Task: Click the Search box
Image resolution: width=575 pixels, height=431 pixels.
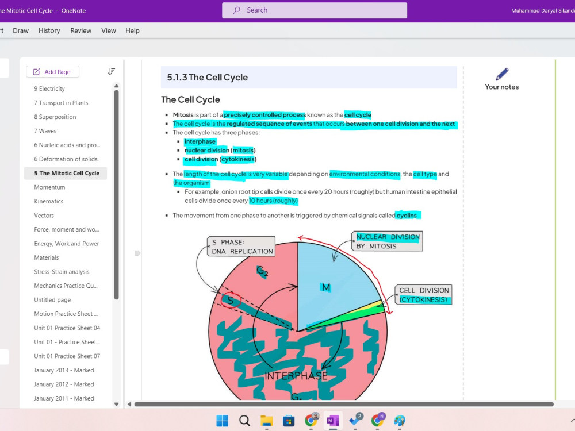Action: tap(315, 10)
